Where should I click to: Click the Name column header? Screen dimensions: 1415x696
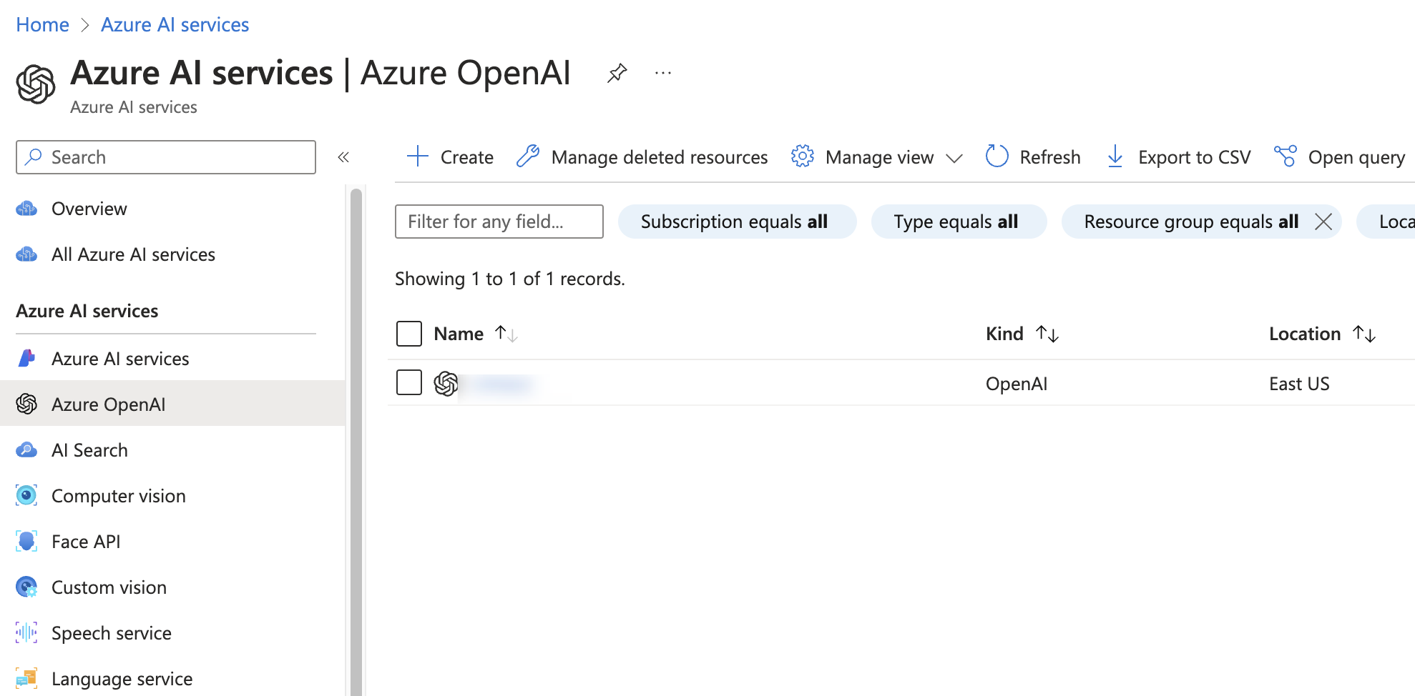(x=459, y=334)
